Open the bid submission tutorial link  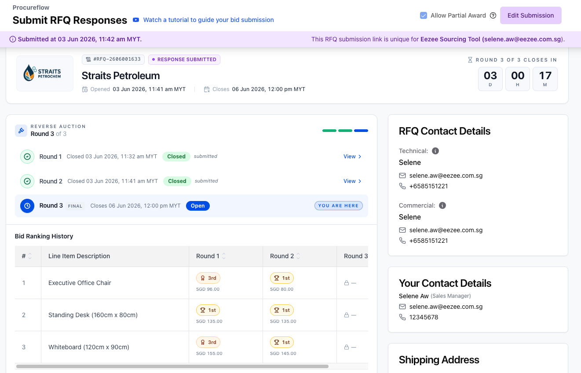(x=208, y=20)
